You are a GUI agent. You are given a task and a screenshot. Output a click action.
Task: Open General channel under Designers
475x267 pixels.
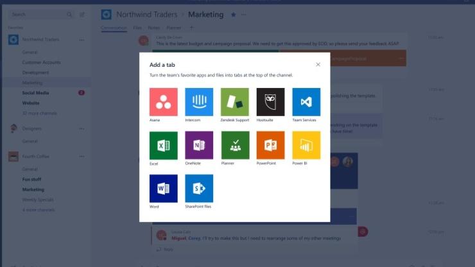[x=30, y=141]
